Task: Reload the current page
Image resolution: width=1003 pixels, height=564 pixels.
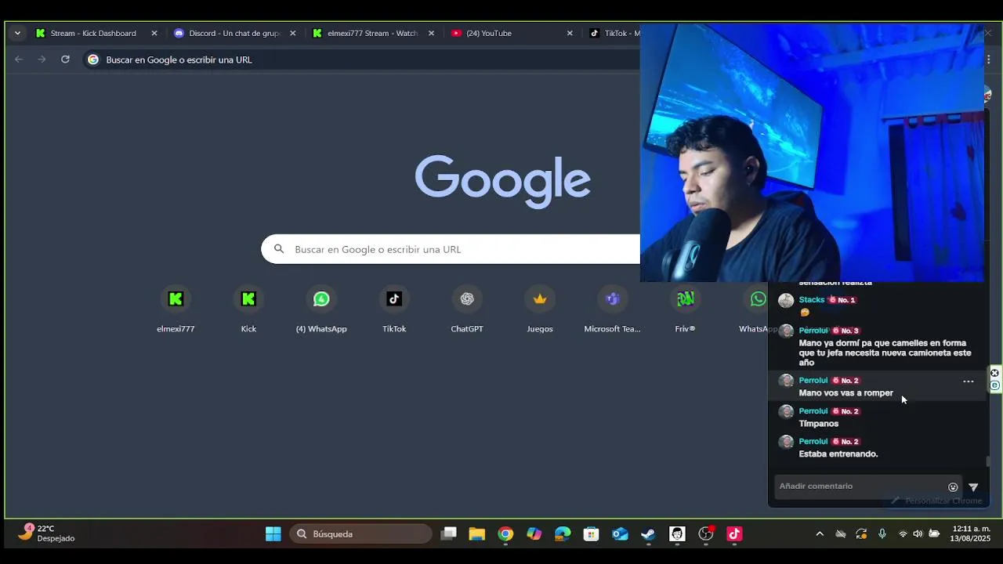Action: coord(65,60)
